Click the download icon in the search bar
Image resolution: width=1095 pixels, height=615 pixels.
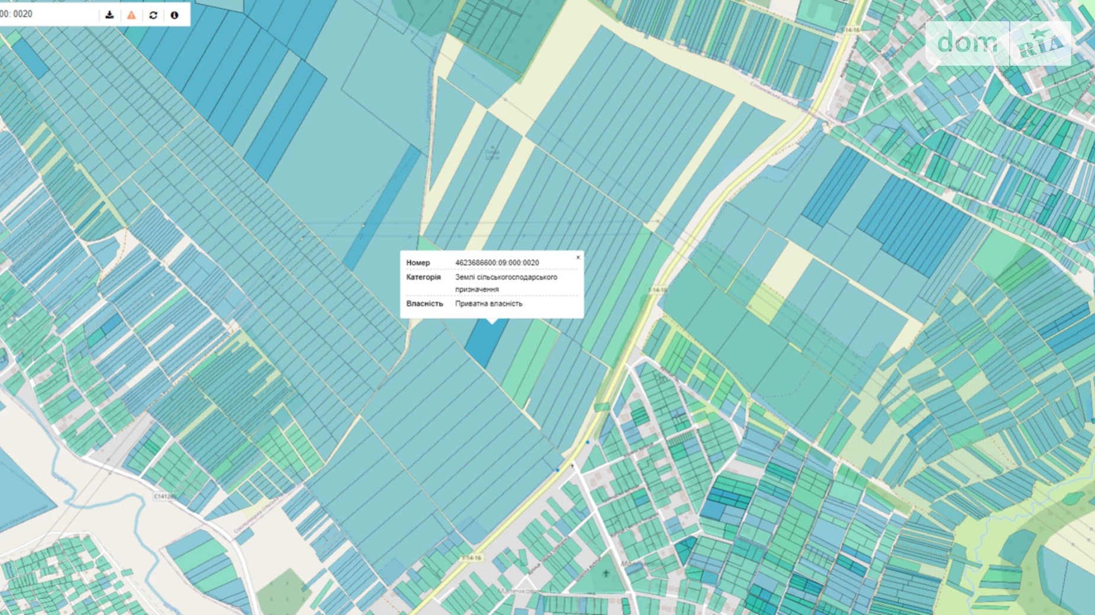tap(109, 15)
